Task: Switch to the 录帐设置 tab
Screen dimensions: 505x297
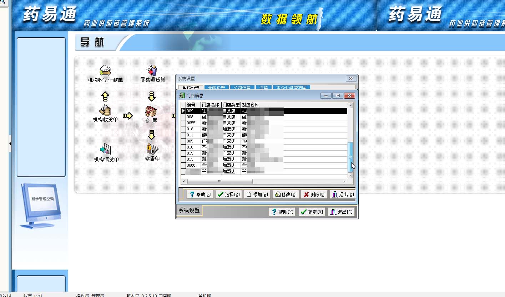Action: (x=217, y=87)
